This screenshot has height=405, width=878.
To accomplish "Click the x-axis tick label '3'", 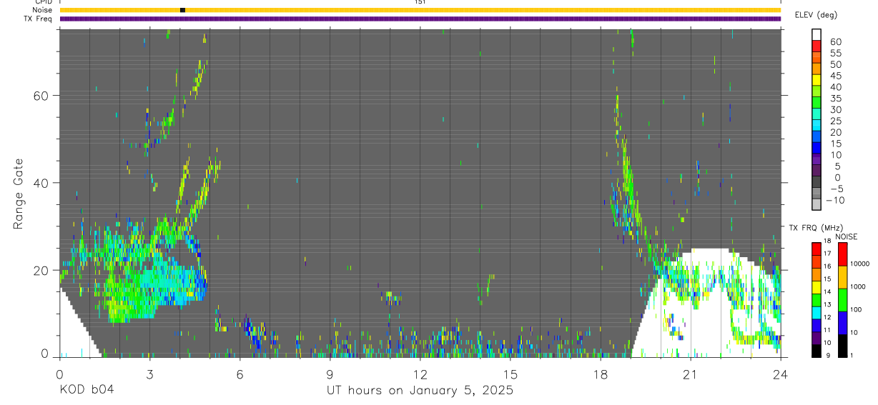I will [x=149, y=374].
